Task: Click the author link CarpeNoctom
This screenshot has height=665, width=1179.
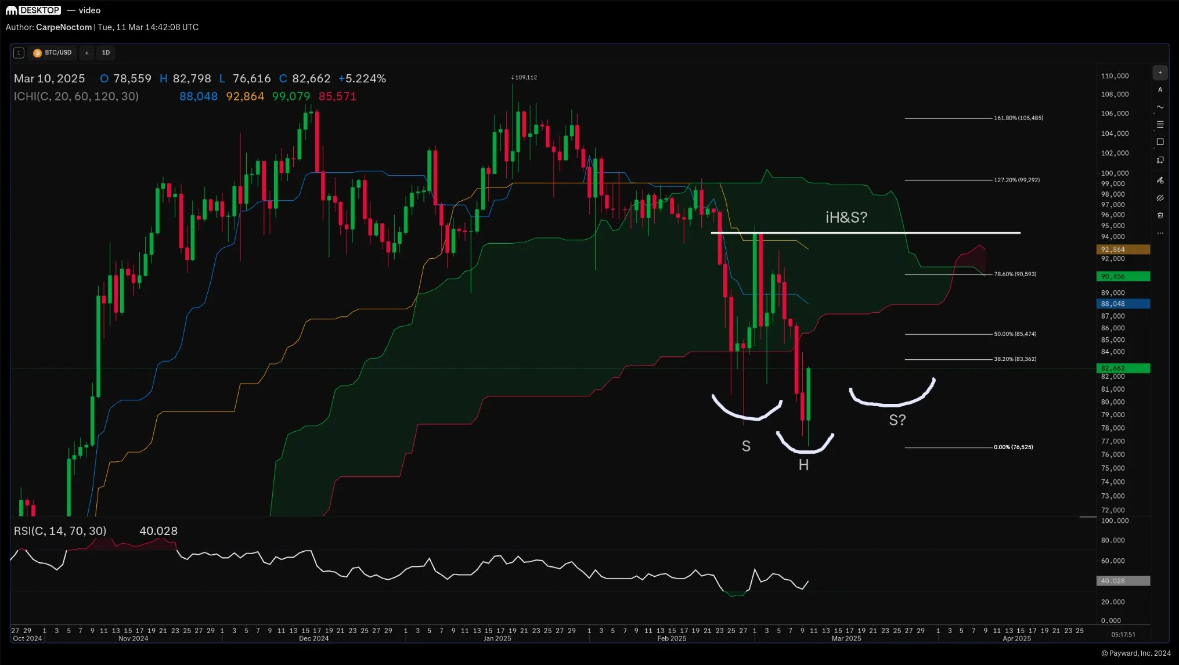Action: (63, 27)
